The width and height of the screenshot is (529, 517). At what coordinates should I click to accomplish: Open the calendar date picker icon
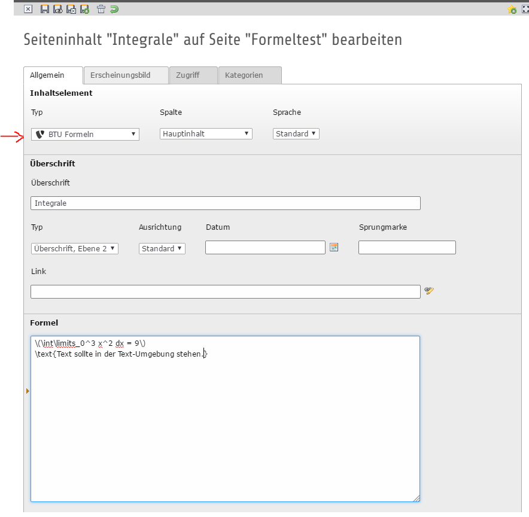pos(334,247)
